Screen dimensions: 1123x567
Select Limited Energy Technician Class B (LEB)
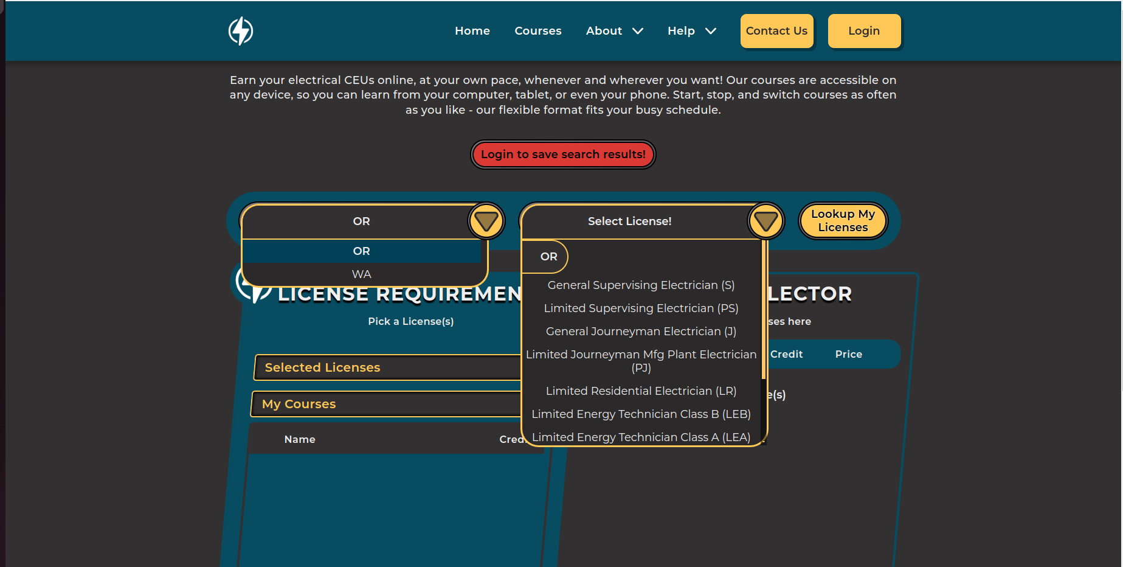pos(641,414)
